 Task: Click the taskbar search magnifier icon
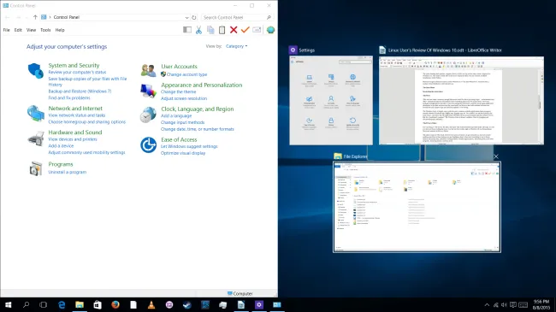coord(26,304)
